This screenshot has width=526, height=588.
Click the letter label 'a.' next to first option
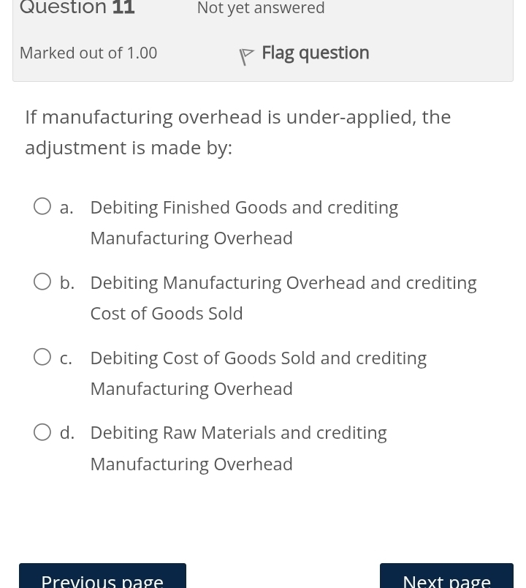pos(66,207)
